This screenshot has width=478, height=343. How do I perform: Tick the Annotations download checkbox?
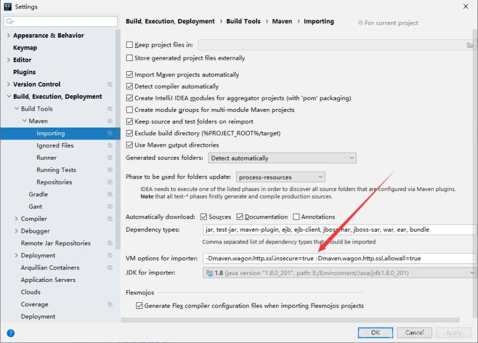point(296,217)
